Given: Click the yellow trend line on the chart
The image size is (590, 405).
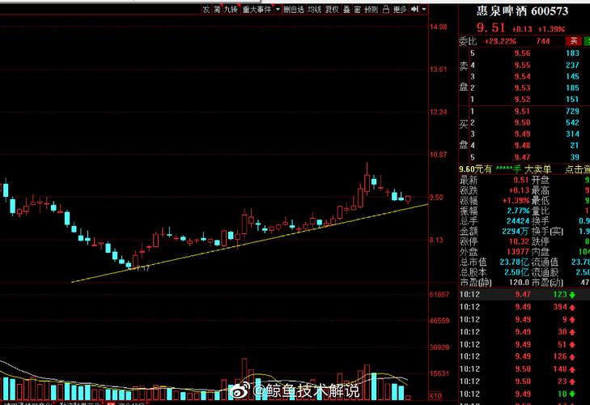Looking at the screenshot, I should pos(250,243).
